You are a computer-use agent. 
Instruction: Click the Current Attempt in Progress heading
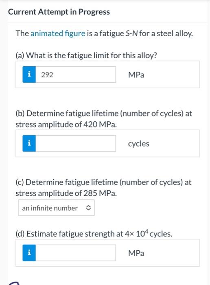(x=59, y=12)
